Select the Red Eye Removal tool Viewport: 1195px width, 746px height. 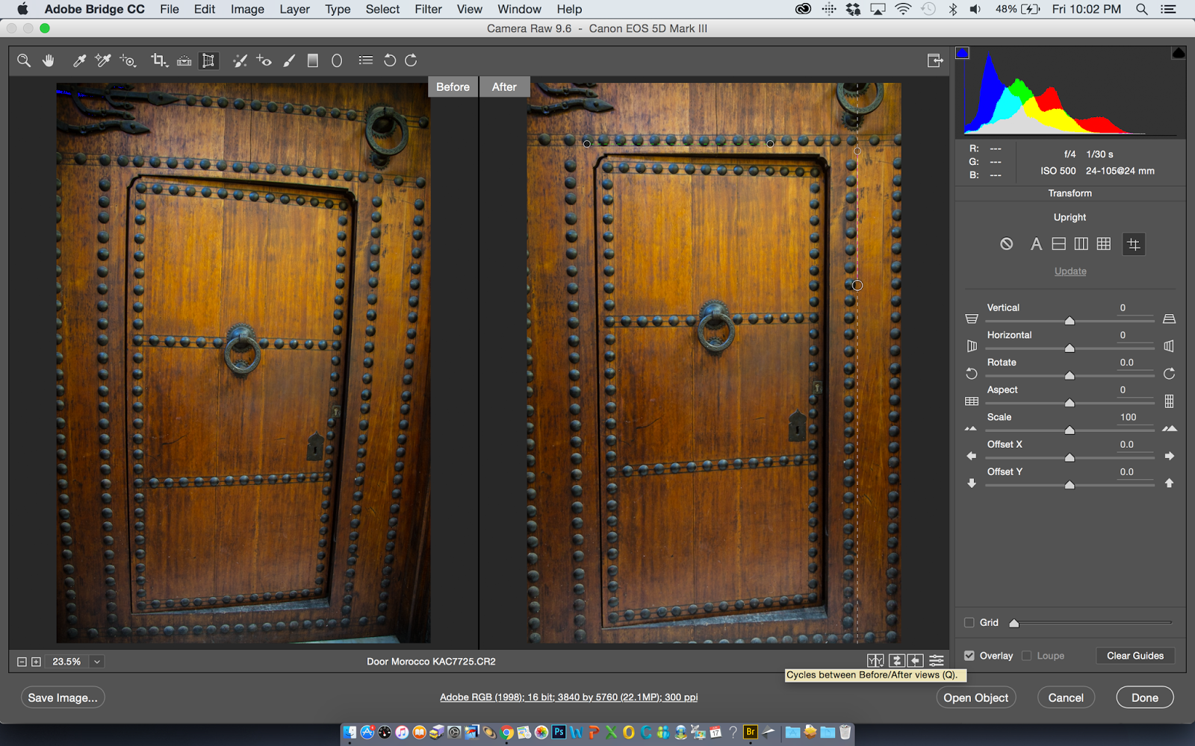[x=264, y=60]
